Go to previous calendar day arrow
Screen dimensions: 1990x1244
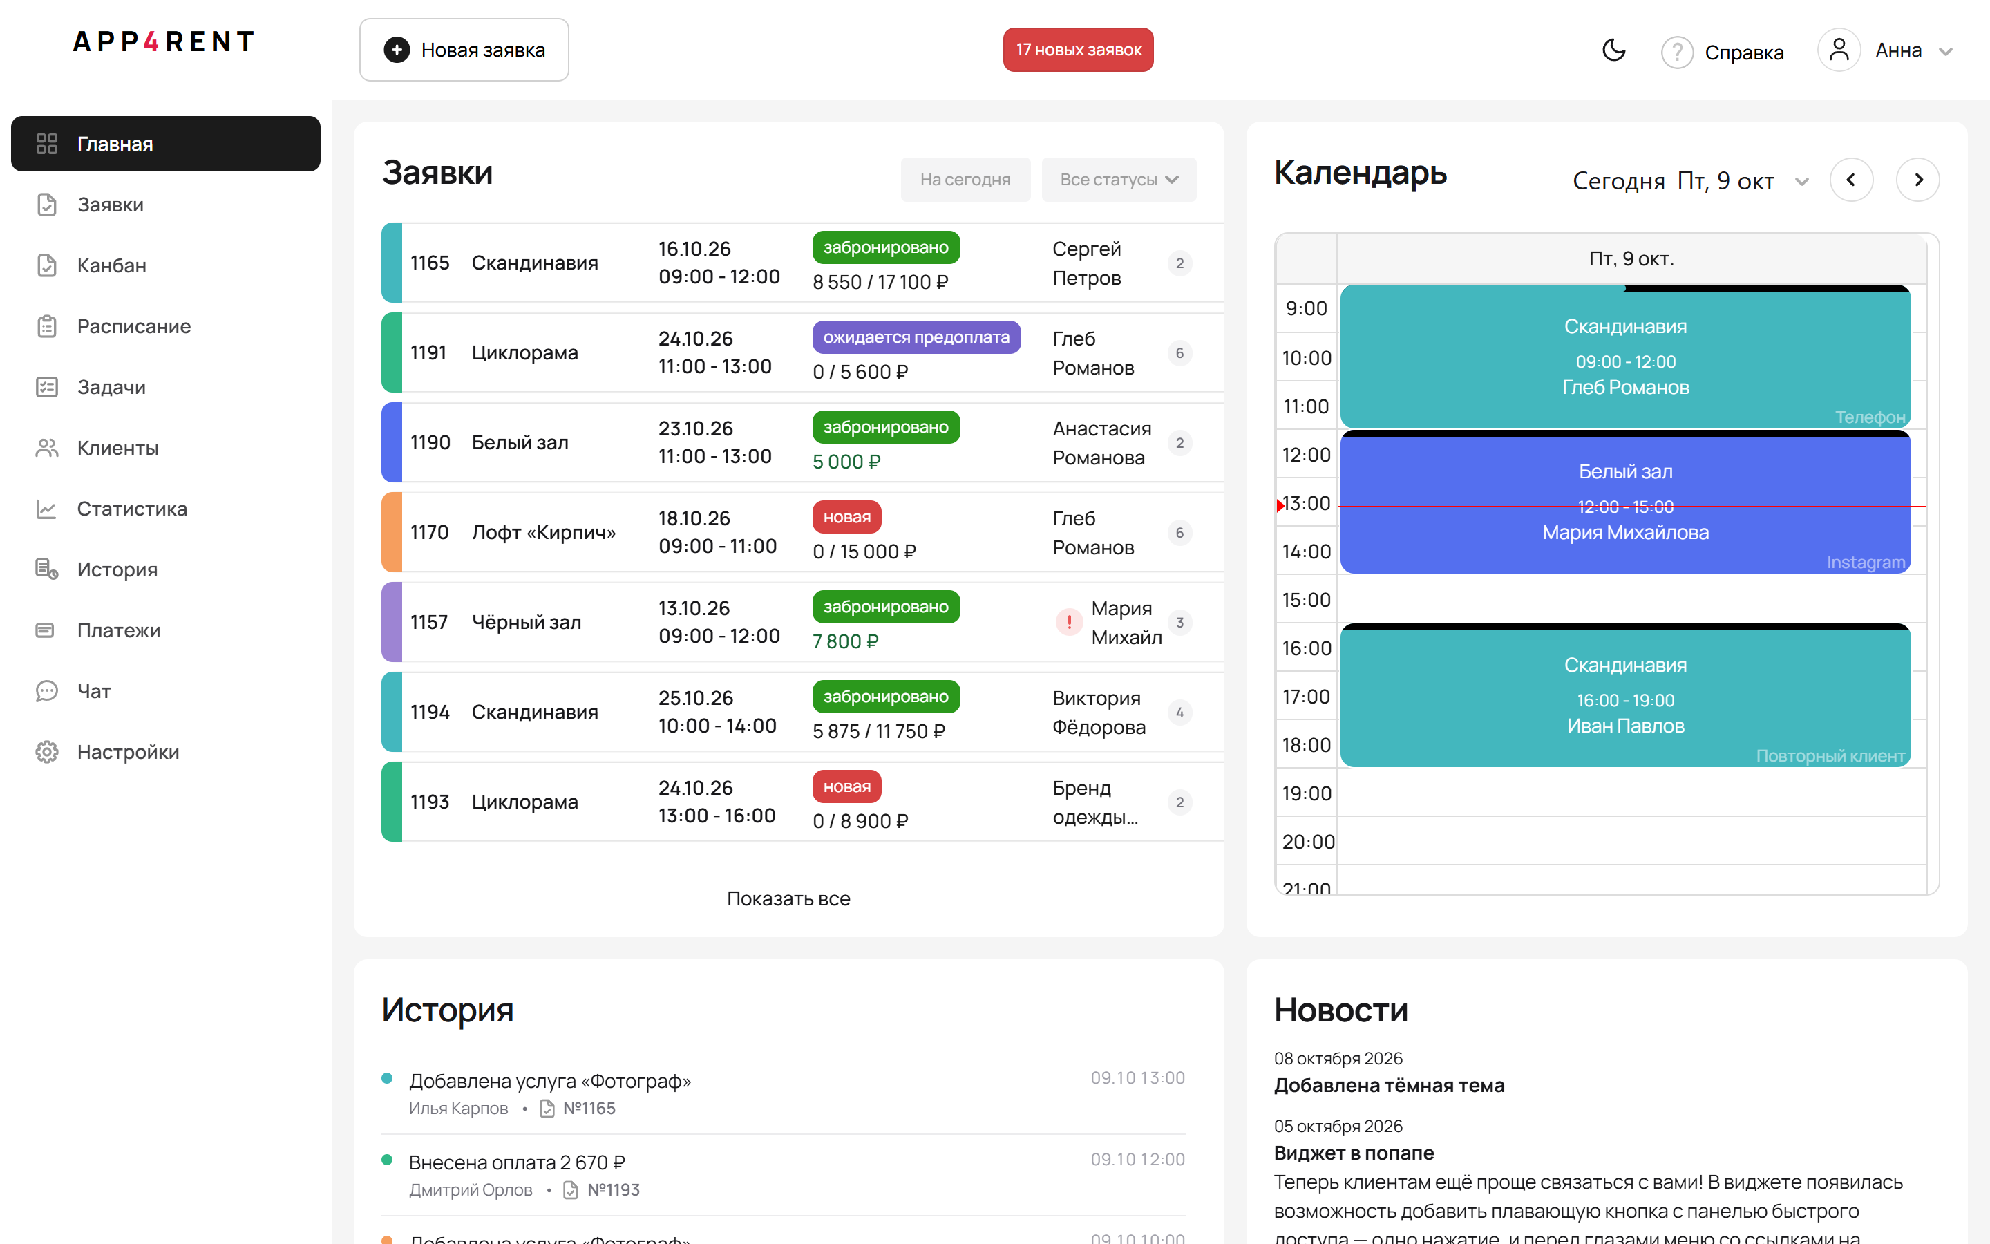tap(1851, 180)
